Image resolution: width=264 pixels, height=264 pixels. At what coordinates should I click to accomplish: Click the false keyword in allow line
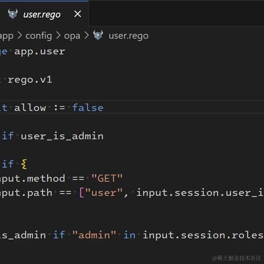[88, 108]
